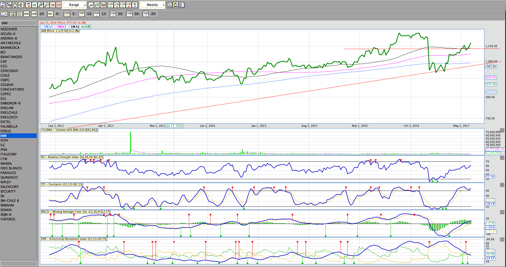506x267 pixels.
Task: Open the Range dropdown
Action: click(74, 5)
